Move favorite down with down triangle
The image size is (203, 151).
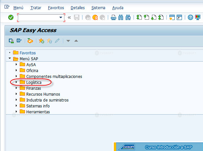pos(68,41)
